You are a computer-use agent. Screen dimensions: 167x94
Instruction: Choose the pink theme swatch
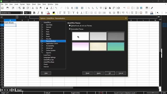pyautogui.click(x=81, y=46)
